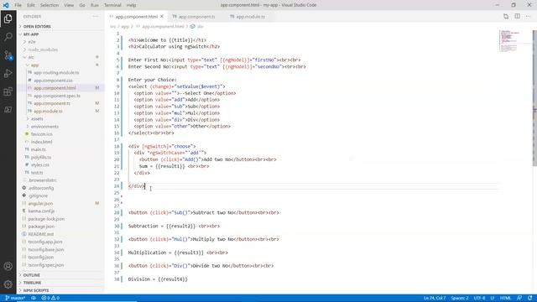Change language mode from HTML
Screen dimensions: 537x302
coord(505,298)
